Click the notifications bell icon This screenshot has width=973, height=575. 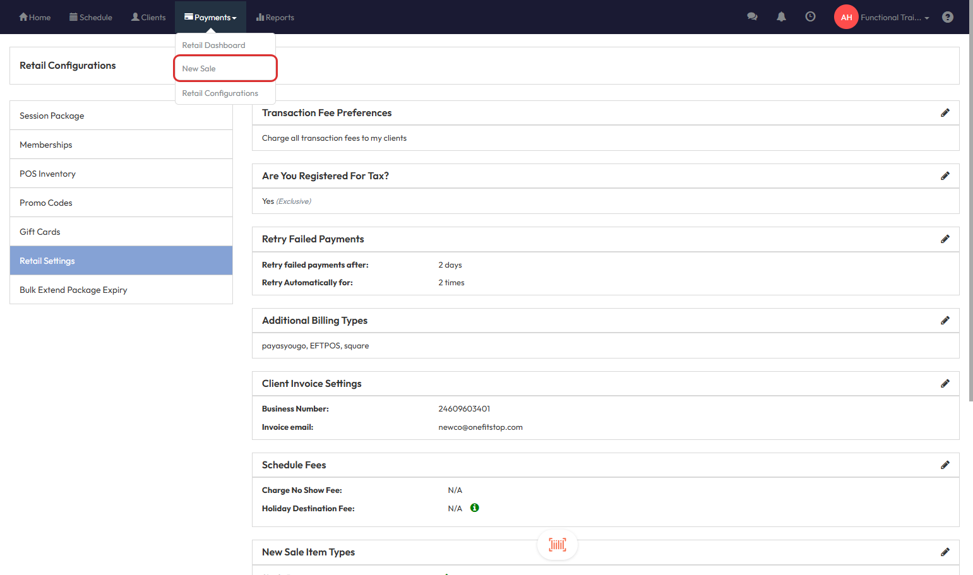coord(781,17)
